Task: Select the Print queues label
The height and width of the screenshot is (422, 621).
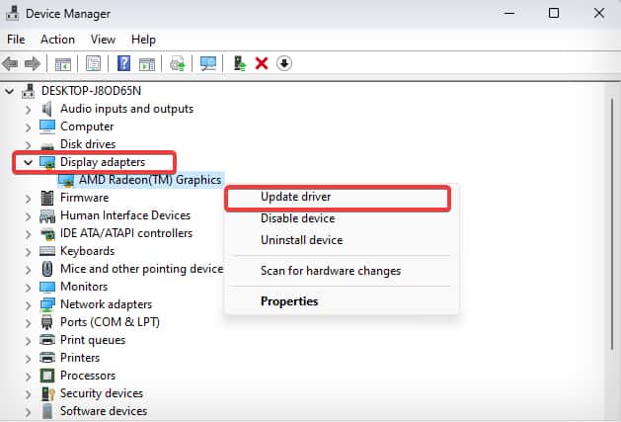Action: coord(93,340)
